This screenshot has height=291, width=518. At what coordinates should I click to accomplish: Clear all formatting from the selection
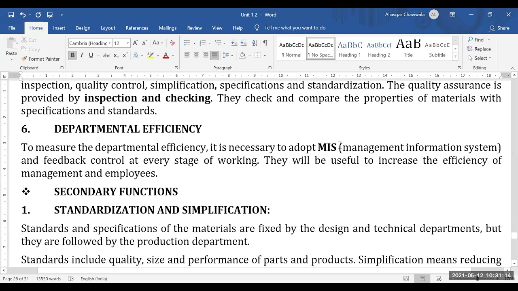click(172, 43)
